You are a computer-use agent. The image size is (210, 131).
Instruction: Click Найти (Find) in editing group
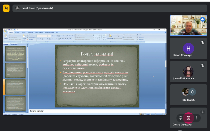click(x=139, y=35)
